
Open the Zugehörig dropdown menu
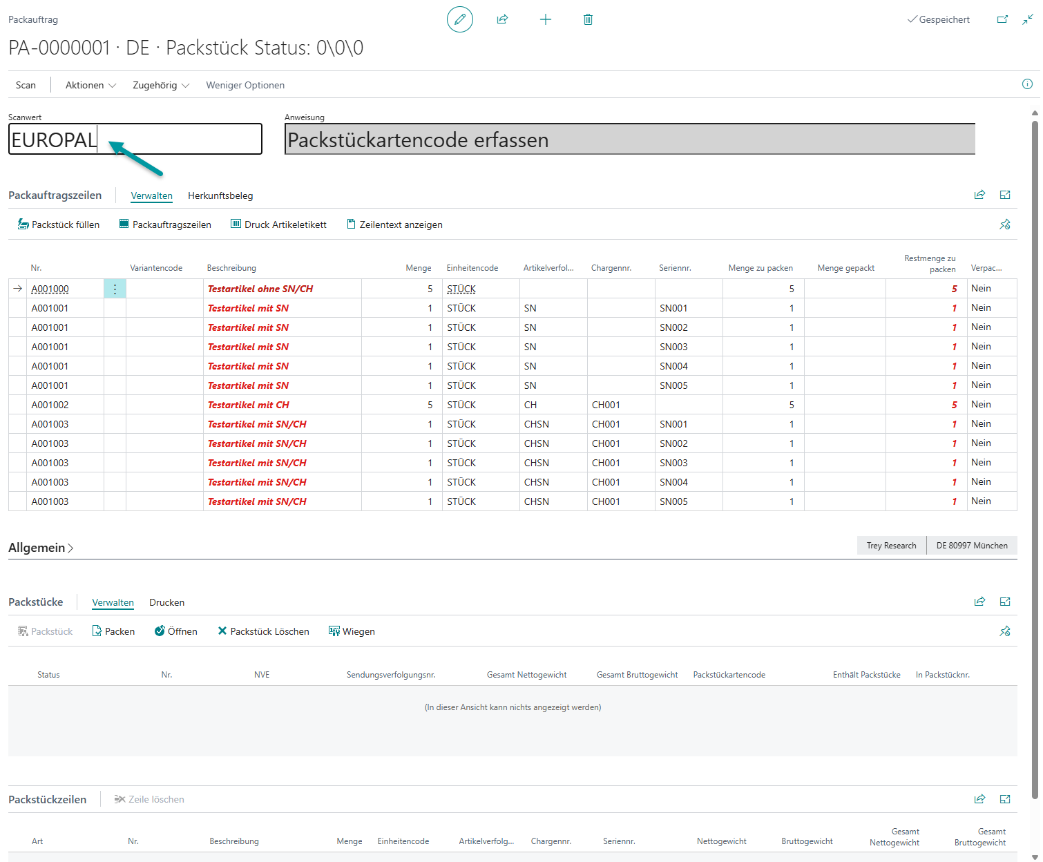click(160, 85)
